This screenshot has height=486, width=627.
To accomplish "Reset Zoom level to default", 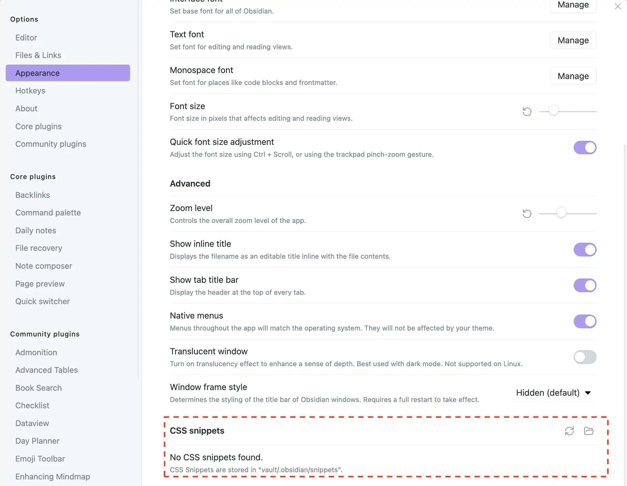I will click(527, 214).
